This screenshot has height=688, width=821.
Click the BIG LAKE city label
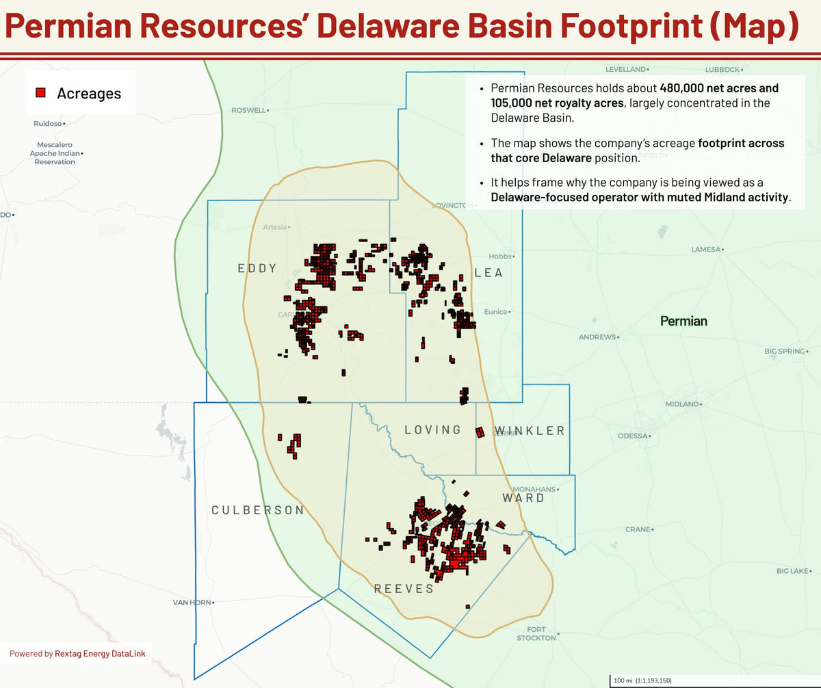(x=792, y=570)
